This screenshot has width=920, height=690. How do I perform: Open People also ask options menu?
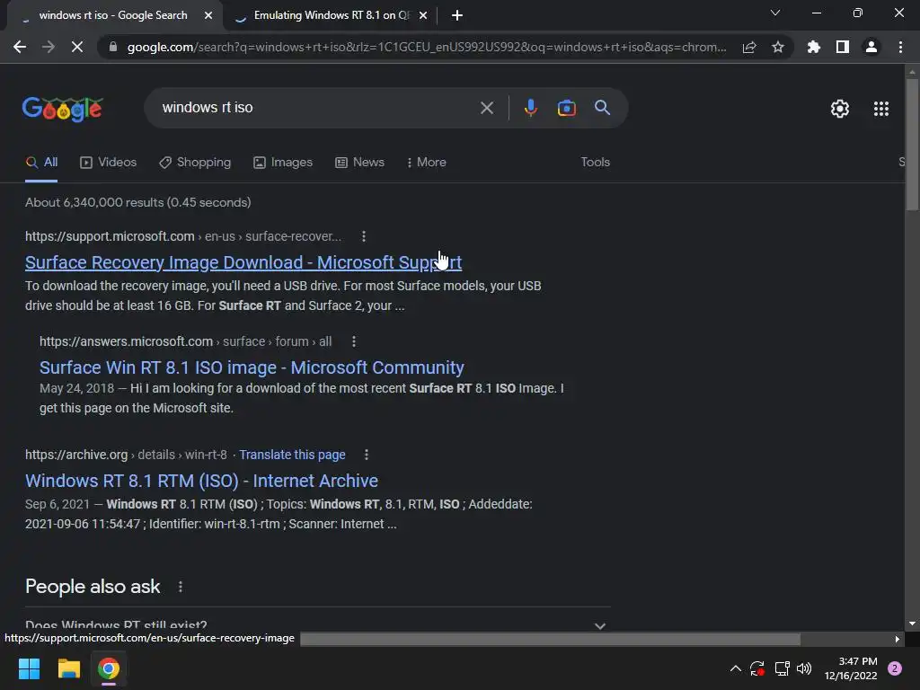tap(180, 587)
